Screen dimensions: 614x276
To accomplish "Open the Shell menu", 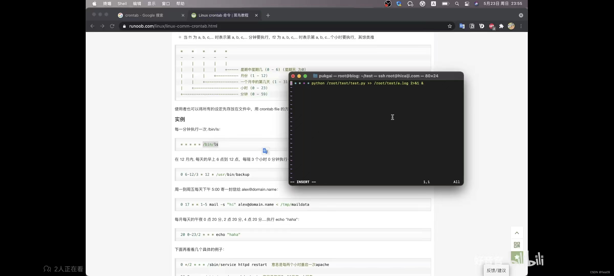I will (122, 4).
